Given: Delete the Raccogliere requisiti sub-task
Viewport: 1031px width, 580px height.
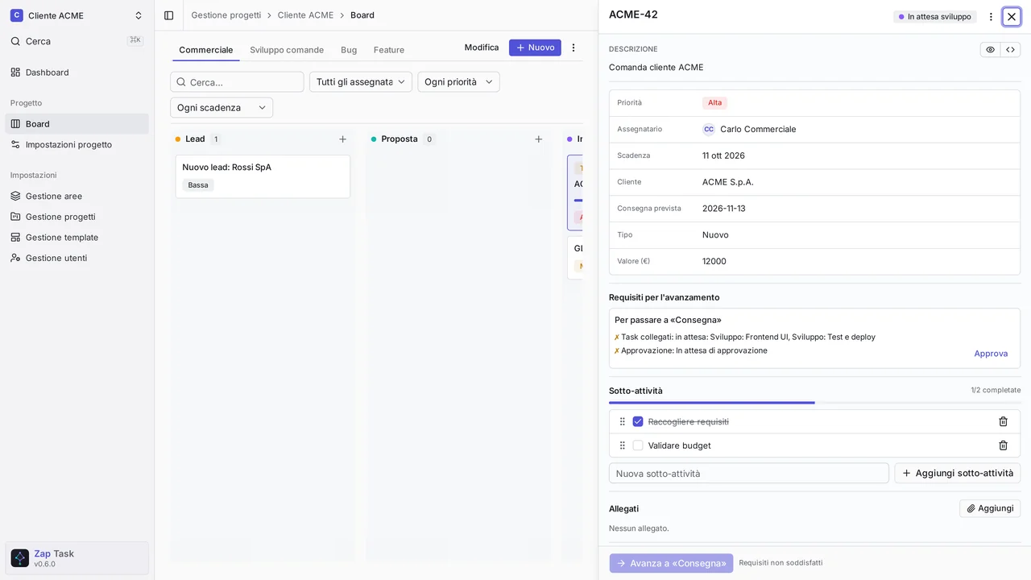Looking at the screenshot, I should coord(1003,421).
